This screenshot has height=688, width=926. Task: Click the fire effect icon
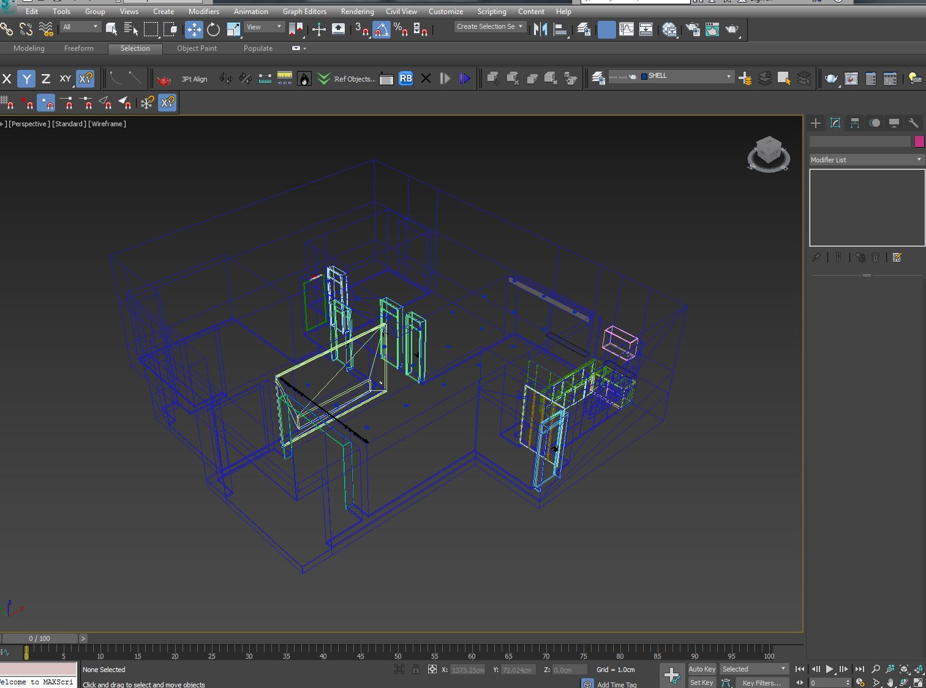click(304, 78)
